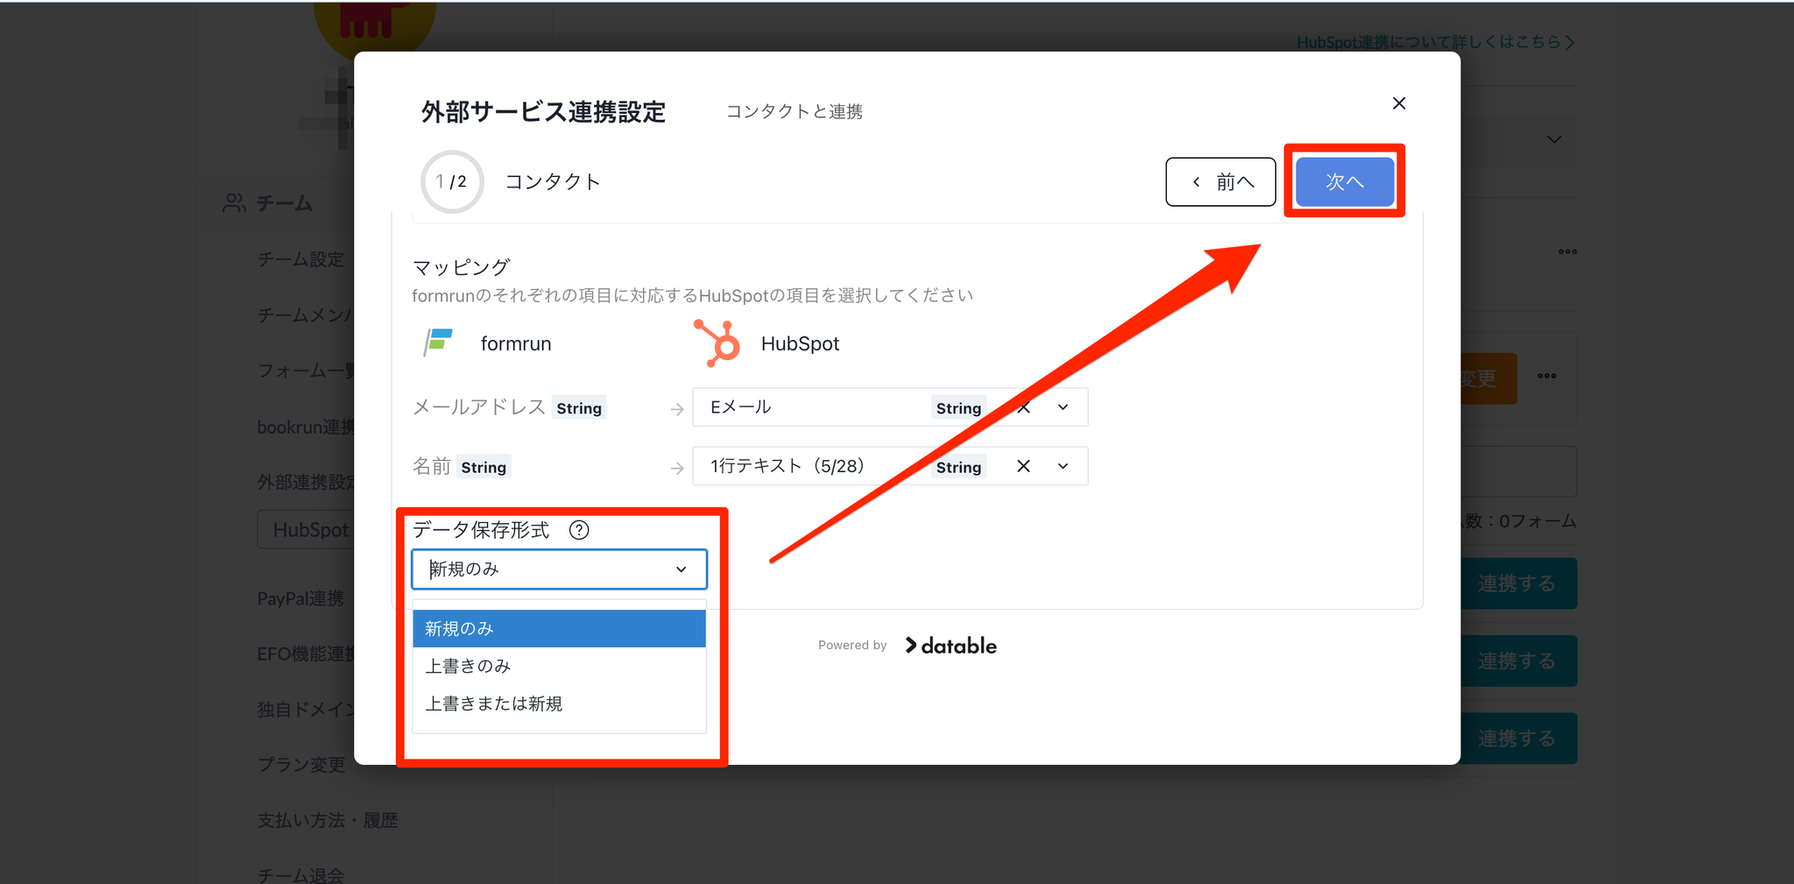The width and height of the screenshot is (1794, 884).
Task: Open HubSpot連携について詳しくはこちら link
Action: (1435, 42)
